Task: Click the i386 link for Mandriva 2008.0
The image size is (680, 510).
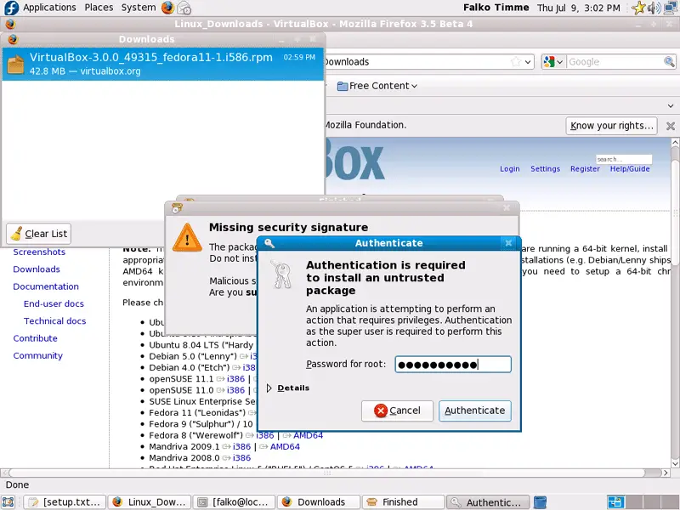Action: coord(242,457)
